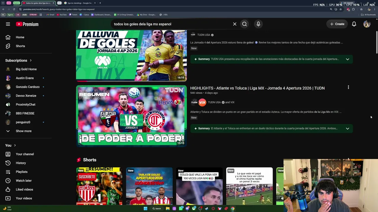The height and width of the screenshot is (212, 378).
Task: Open the Tabla de Goleo Apertura 2026 short
Action: coord(149,186)
